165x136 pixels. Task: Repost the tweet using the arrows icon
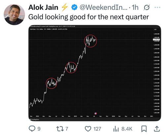click(60, 129)
